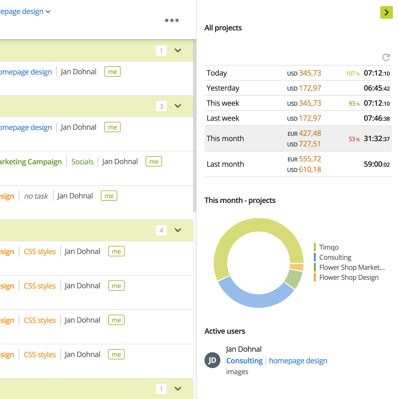Click the 'me' badge beside 'no task'
This screenshot has width=399, height=399.
click(x=109, y=196)
